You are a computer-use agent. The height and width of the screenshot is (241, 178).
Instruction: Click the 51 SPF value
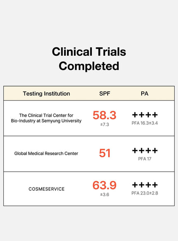105,153
